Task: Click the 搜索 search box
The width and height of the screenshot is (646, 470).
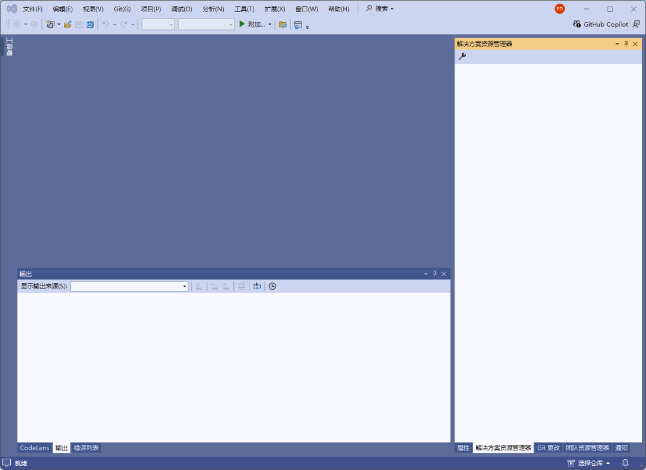Action: [x=379, y=8]
